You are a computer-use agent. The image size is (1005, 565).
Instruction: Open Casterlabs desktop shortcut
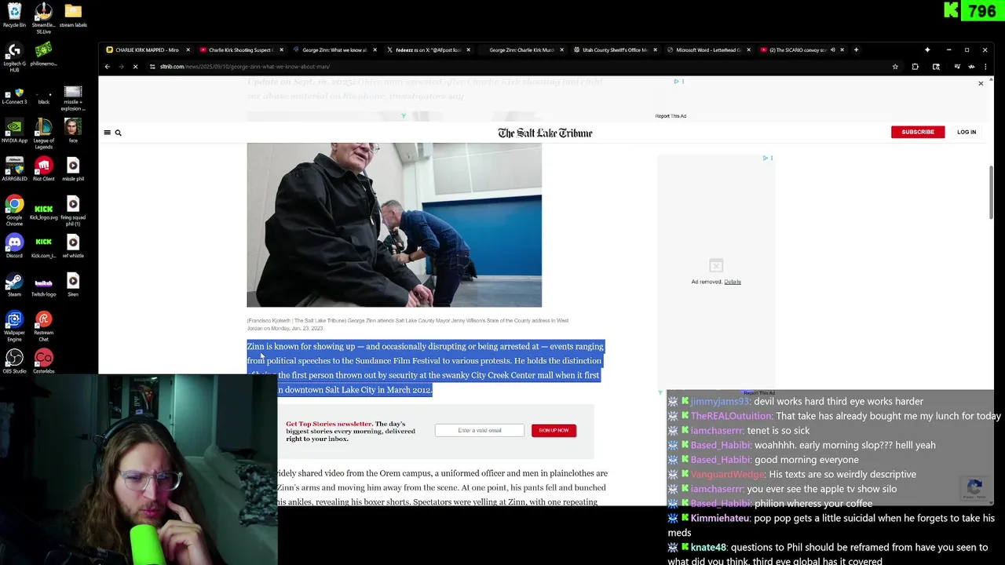click(43, 361)
